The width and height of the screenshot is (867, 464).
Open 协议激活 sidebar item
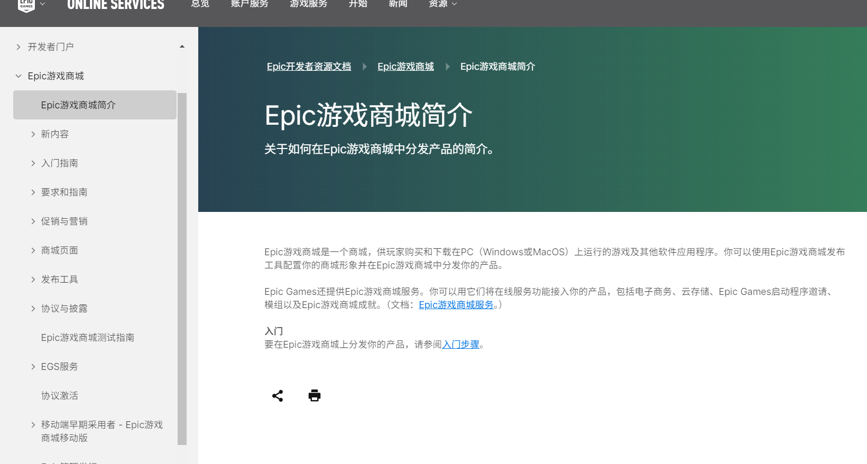click(60, 396)
